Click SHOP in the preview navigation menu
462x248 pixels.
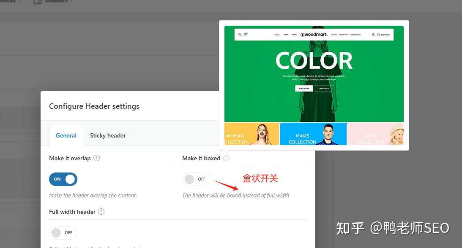[286, 34]
